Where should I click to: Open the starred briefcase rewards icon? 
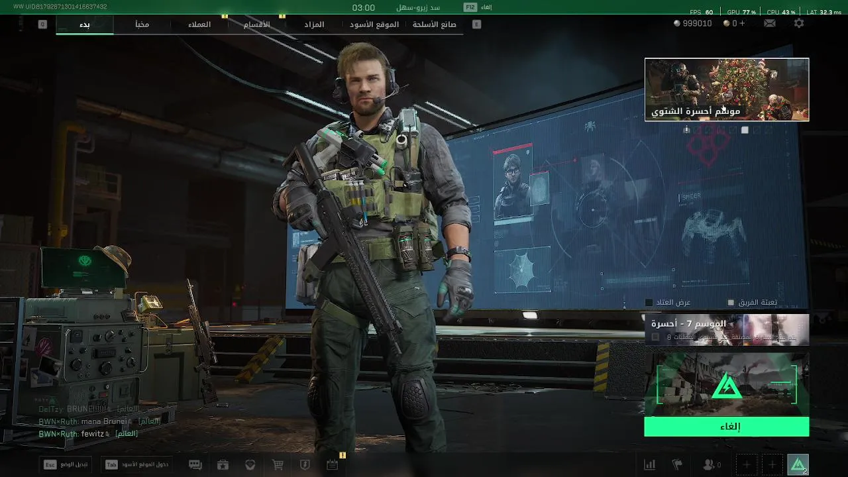[223, 465]
